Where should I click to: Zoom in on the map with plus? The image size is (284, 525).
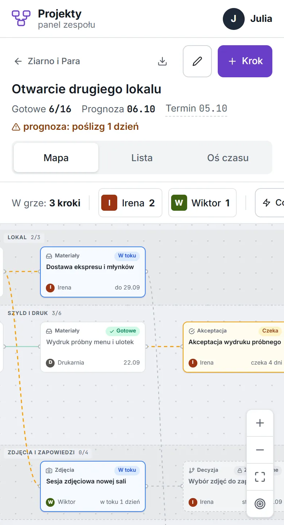(260, 423)
